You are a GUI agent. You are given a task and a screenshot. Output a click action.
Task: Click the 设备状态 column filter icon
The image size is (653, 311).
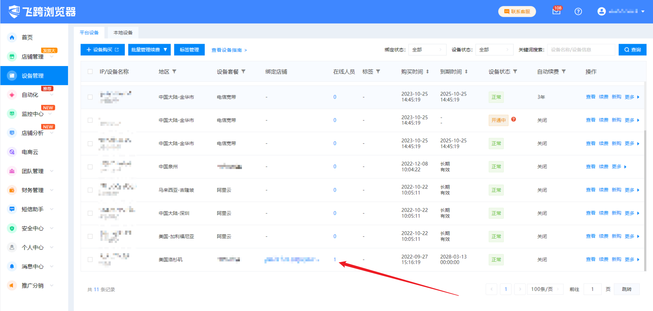515,72
